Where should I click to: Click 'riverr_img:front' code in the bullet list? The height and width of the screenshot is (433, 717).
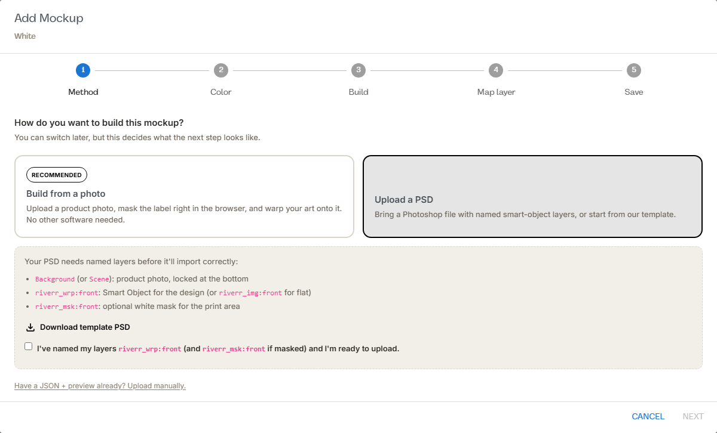[x=250, y=293]
